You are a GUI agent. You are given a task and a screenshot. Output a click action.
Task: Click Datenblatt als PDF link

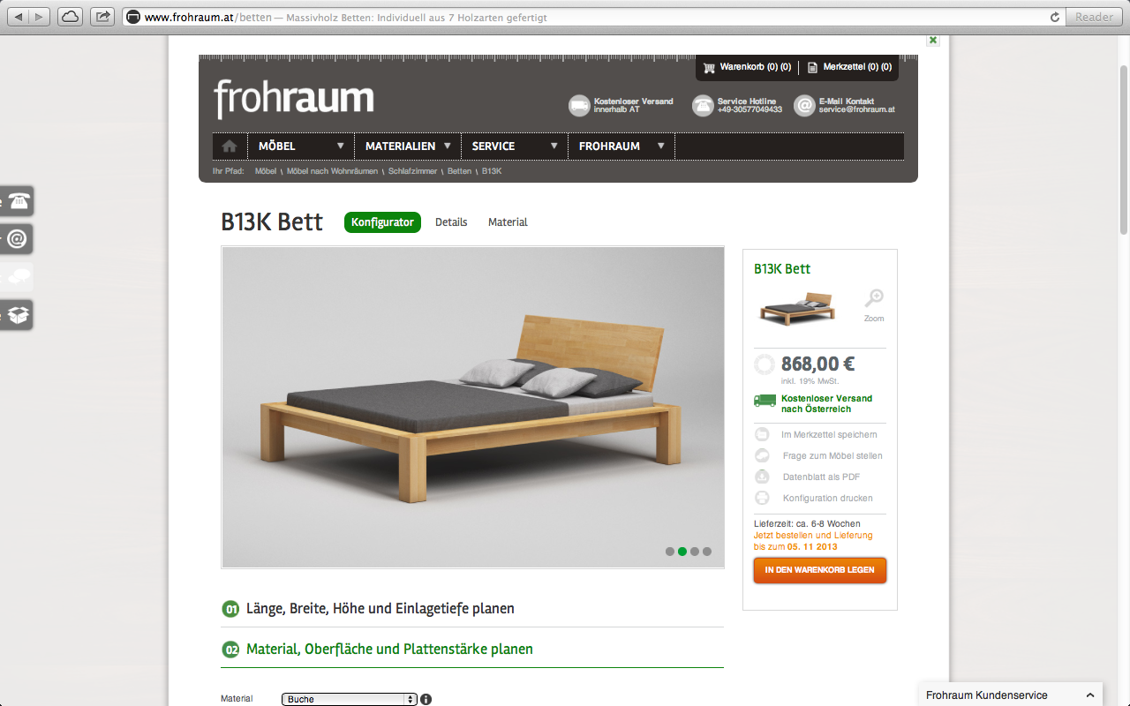[821, 477]
